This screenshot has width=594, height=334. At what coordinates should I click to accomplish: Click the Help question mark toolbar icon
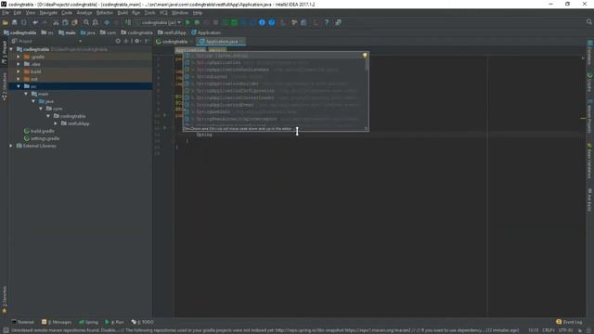(x=327, y=22)
